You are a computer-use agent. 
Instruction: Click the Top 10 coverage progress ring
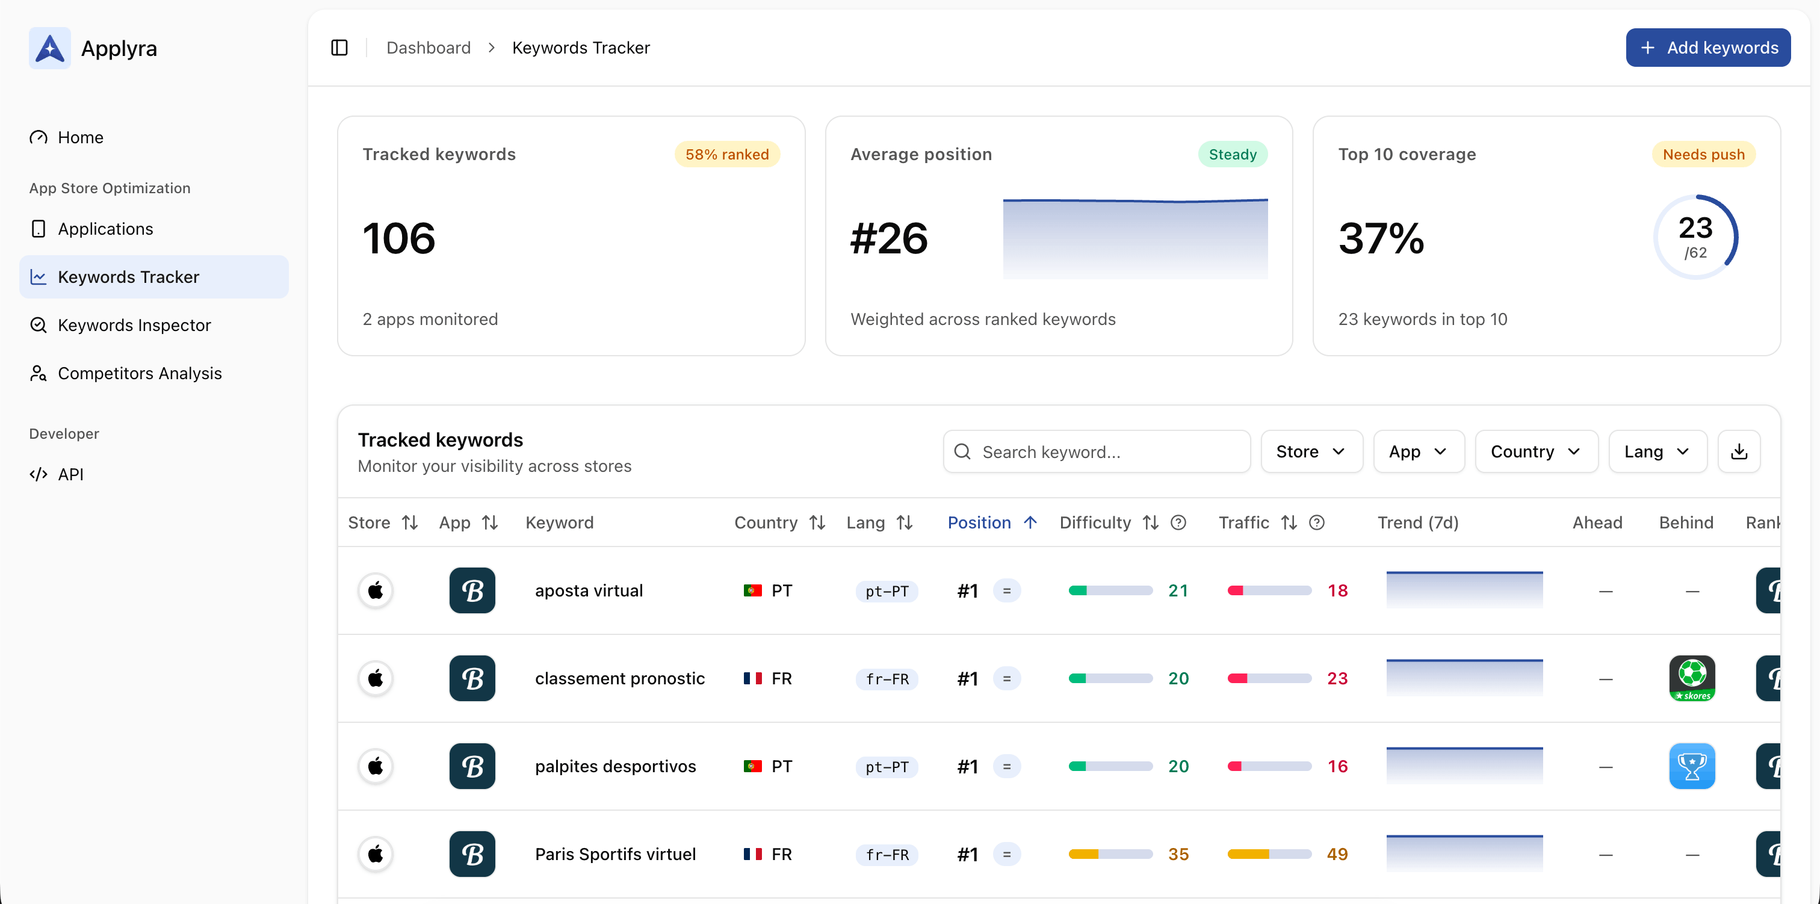1695,237
